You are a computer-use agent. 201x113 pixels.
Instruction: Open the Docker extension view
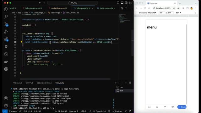6,62
